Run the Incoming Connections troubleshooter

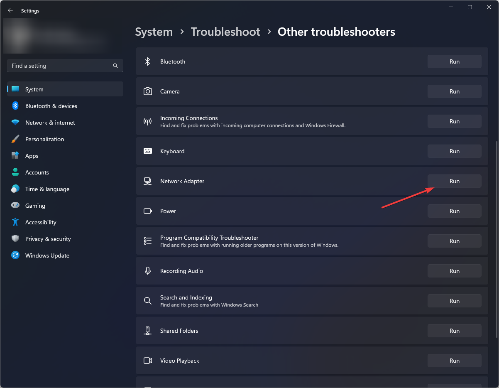[454, 121]
